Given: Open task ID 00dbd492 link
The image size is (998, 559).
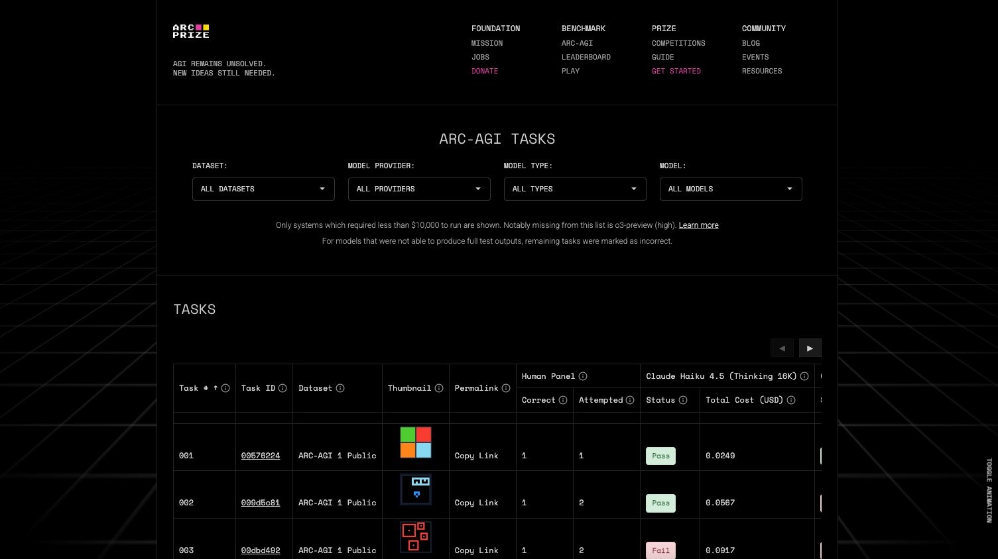Looking at the screenshot, I should click(261, 550).
